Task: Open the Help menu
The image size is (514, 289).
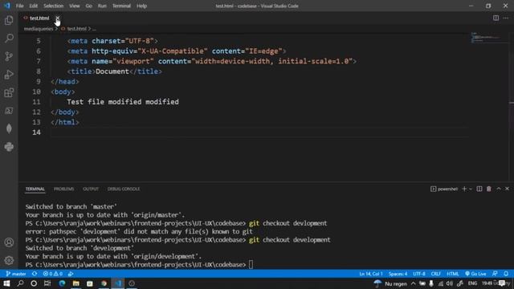Action: click(x=141, y=6)
